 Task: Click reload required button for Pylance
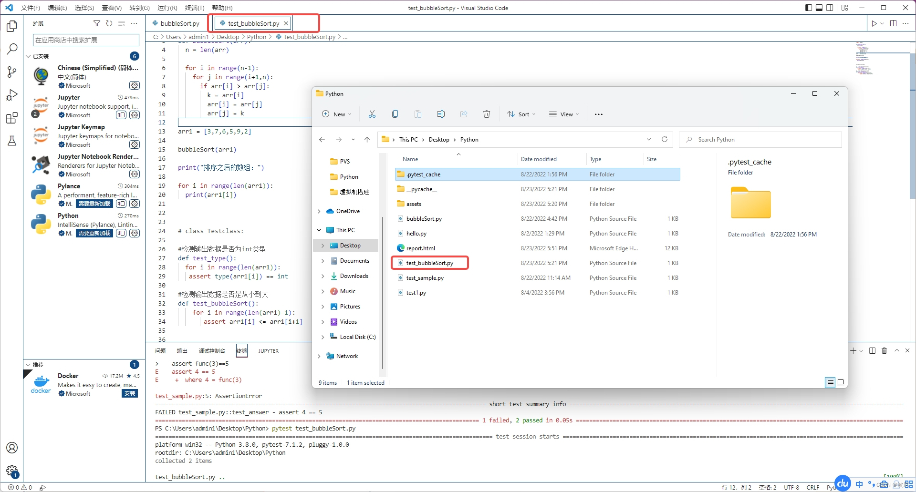coord(94,204)
